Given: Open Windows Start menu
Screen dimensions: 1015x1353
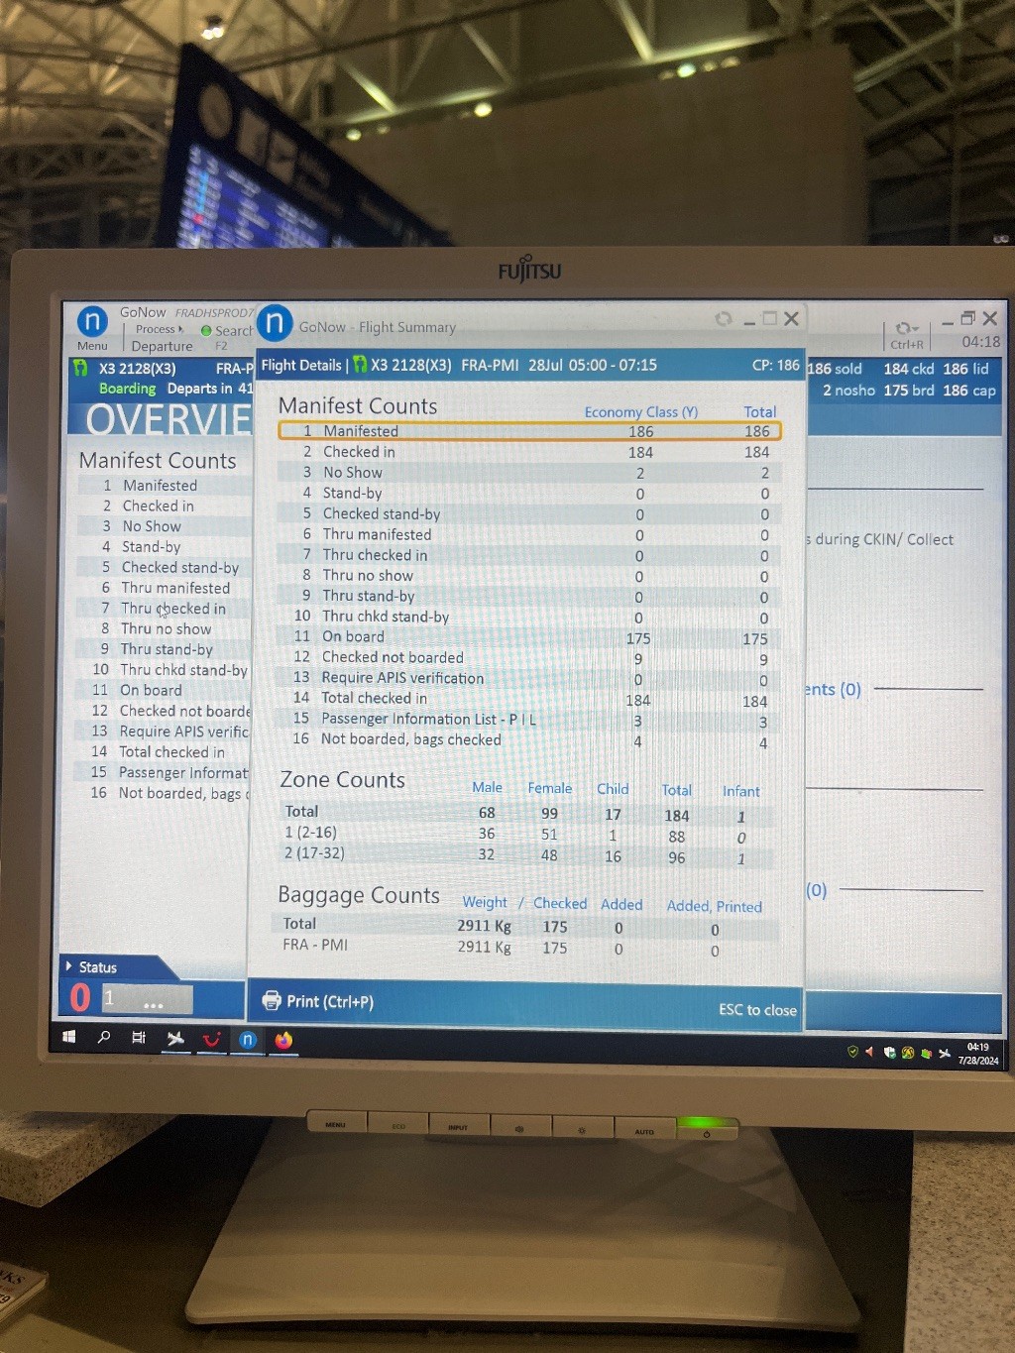Looking at the screenshot, I should [x=69, y=1037].
